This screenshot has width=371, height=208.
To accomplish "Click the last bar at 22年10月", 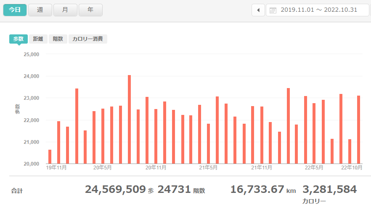I will (x=358, y=130).
